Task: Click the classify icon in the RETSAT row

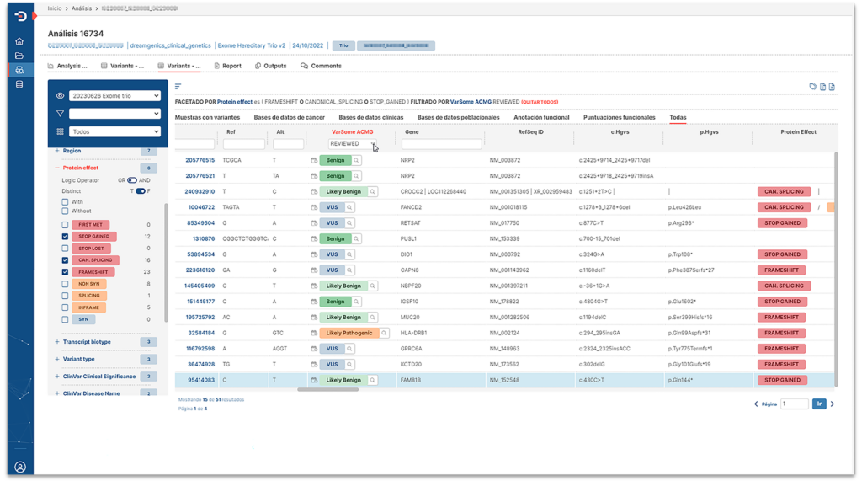Action: (314, 223)
